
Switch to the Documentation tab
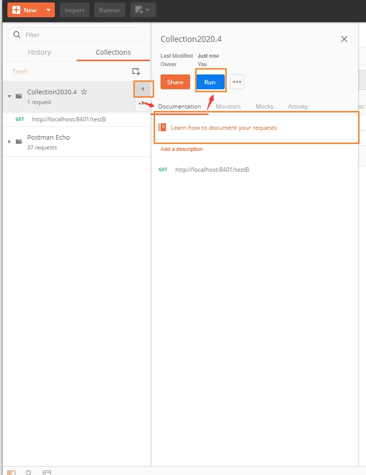pos(179,107)
